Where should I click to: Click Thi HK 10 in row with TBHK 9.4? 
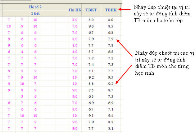point(75,116)
